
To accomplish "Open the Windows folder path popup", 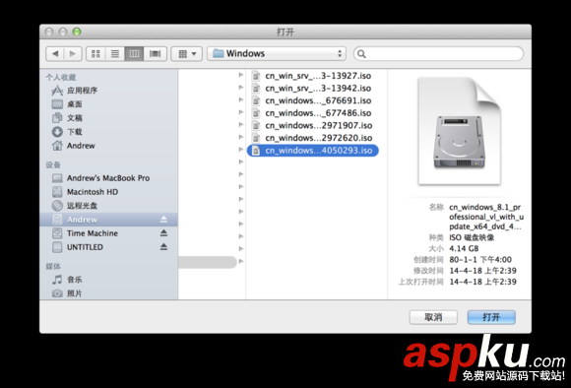I will coord(277,53).
